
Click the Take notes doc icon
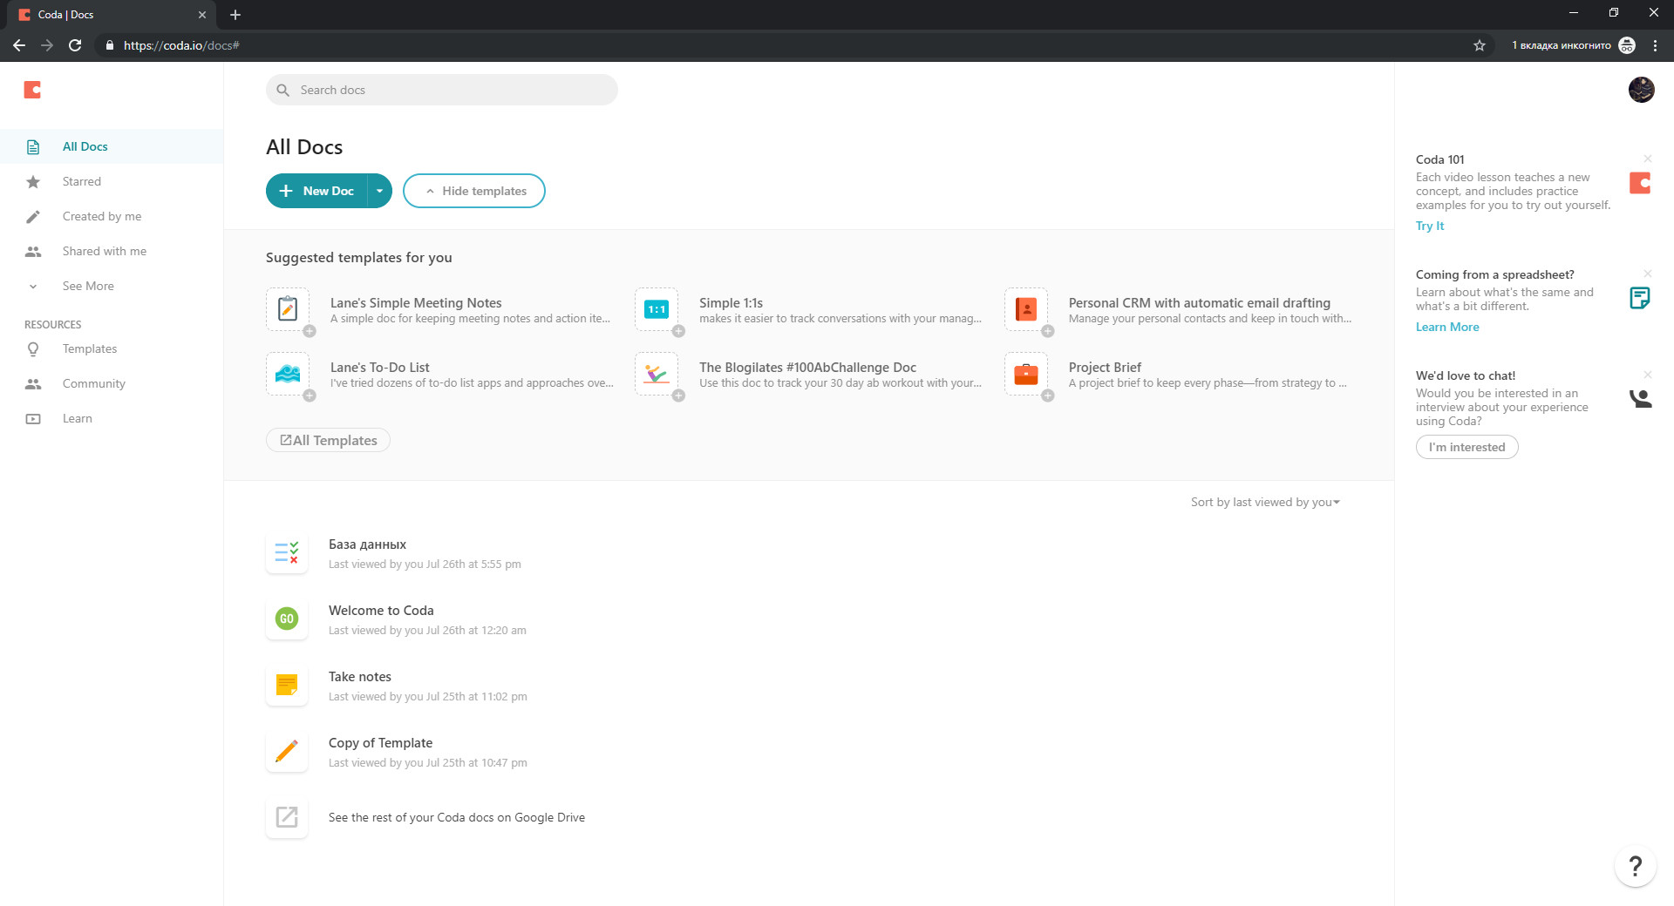click(x=287, y=685)
